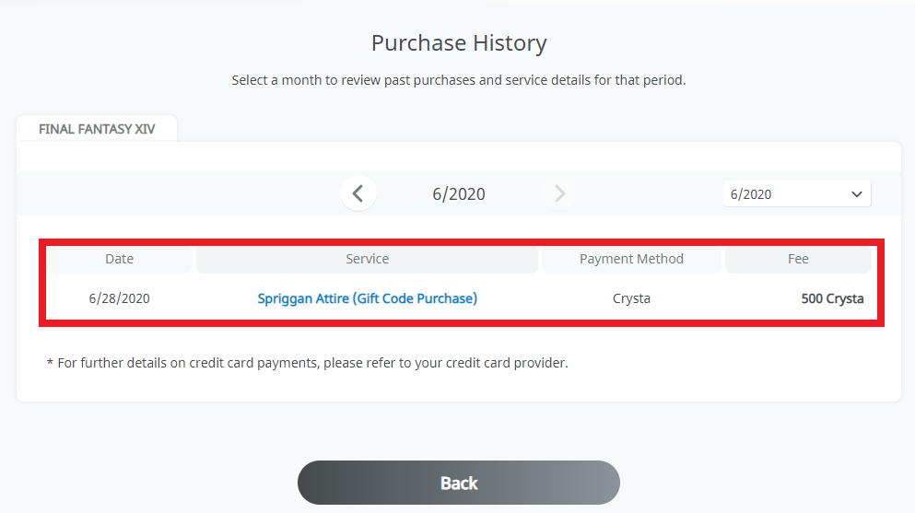
Task: Click the Purchase History heading
Action: (459, 42)
